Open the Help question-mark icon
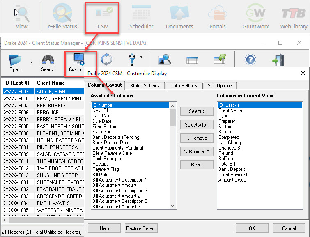The image size is (310, 237). (250, 60)
